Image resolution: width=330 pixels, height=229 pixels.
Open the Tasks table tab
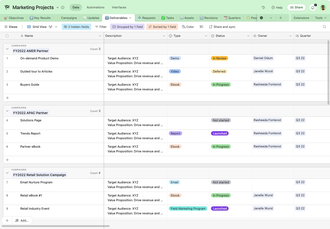pyautogui.click(x=168, y=18)
